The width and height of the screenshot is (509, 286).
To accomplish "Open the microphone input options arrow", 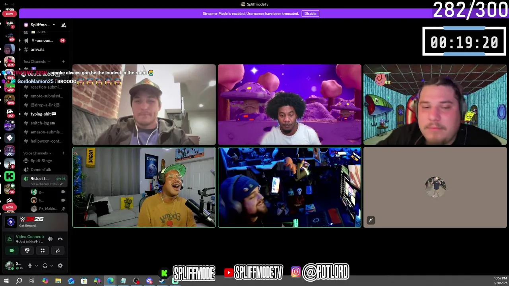I will tap(36, 266).
